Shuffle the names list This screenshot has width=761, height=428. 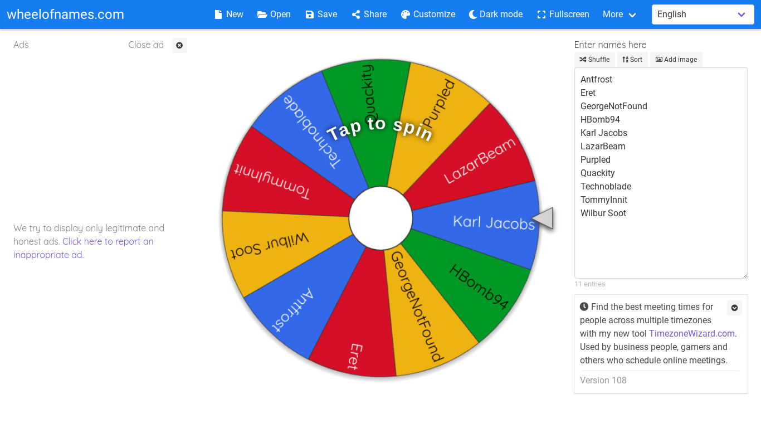point(594,60)
